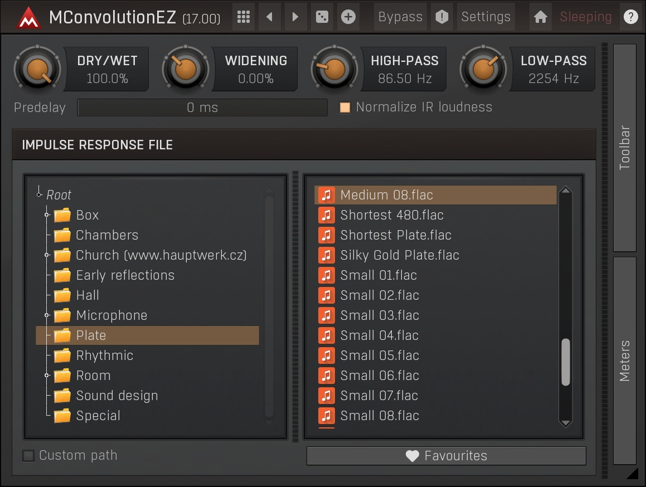Open the Toolbar side tab
This screenshot has width=646, height=487.
[x=624, y=148]
